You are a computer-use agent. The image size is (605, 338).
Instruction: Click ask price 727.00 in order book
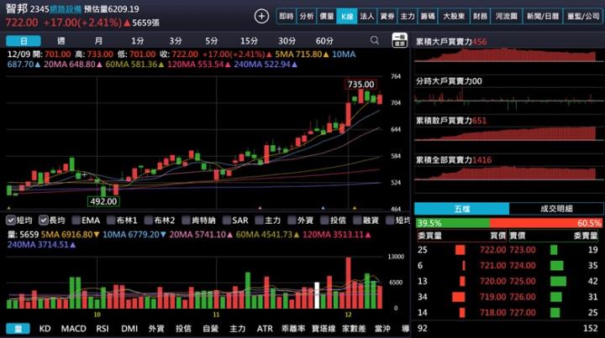coord(523,313)
